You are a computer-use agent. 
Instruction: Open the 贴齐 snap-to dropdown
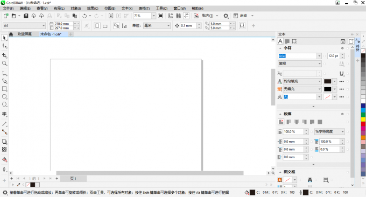click(217, 16)
